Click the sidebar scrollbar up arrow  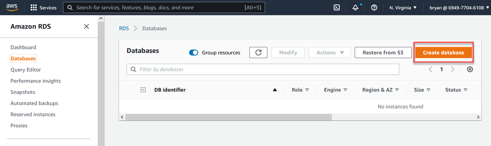click(x=101, y=18)
